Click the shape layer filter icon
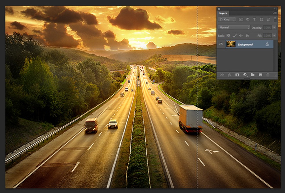Image resolution: width=285 pixels, height=193 pixels. [262, 19]
